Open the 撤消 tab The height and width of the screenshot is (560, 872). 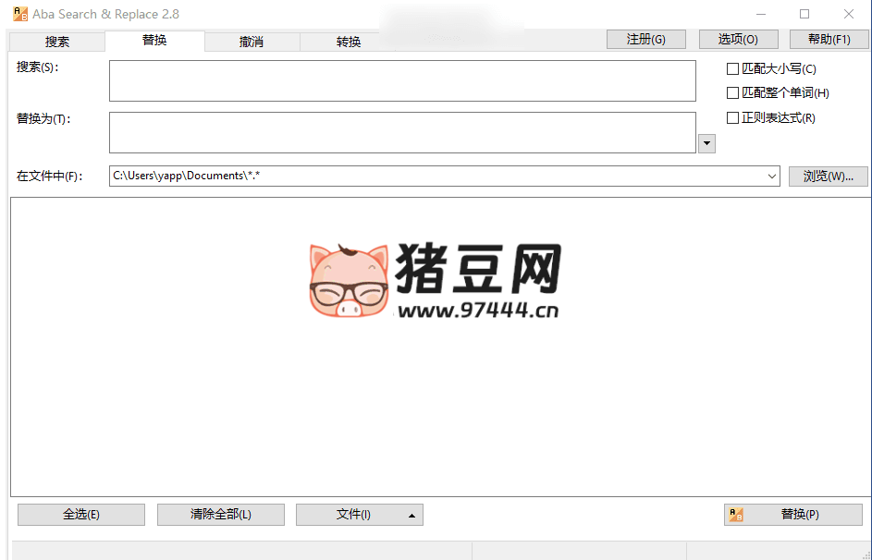[x=252, y=42]
